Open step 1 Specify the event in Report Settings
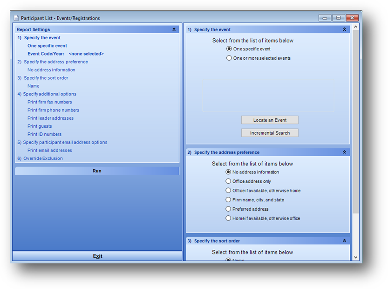 point(39,38)
